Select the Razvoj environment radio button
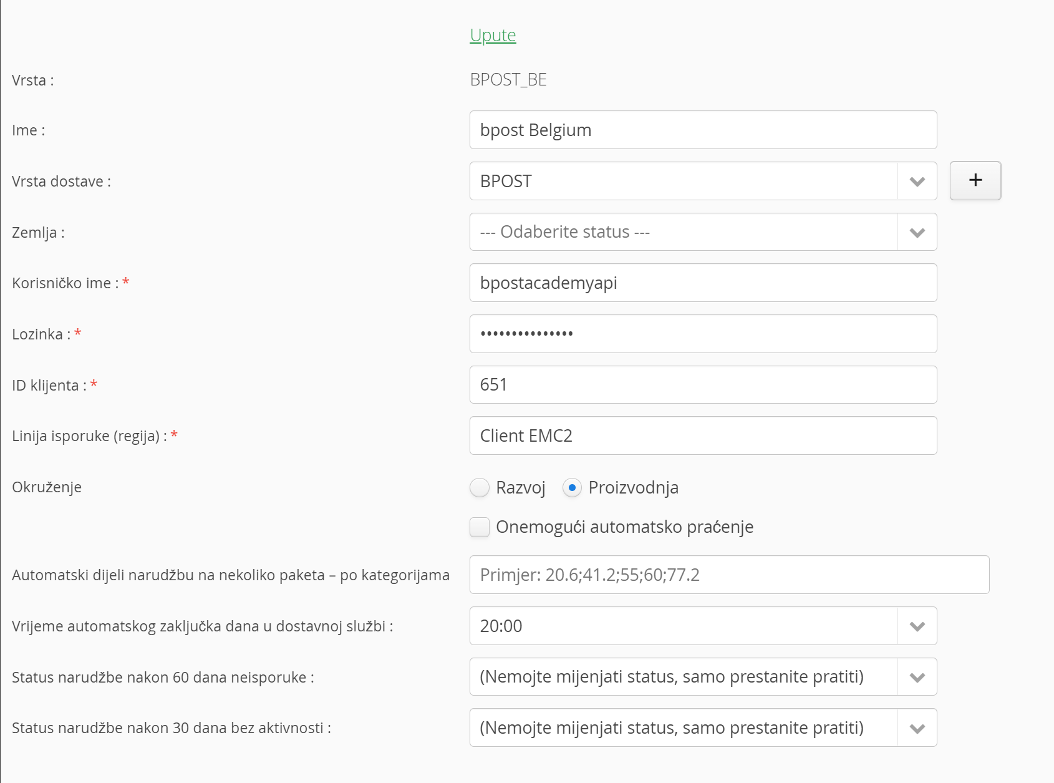Image resolution: width=1054 pixels, height=783 pixels. tap(480, 487)
